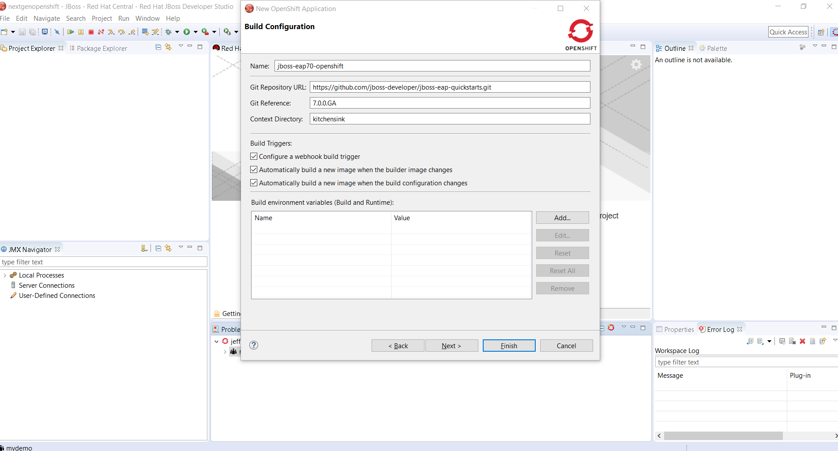
Task: Click Add... to add environment variable
Action: (x=562, y=218)
